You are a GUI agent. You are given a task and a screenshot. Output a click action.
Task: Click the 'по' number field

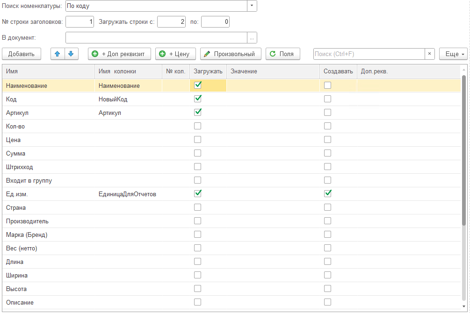click(215, 21)
